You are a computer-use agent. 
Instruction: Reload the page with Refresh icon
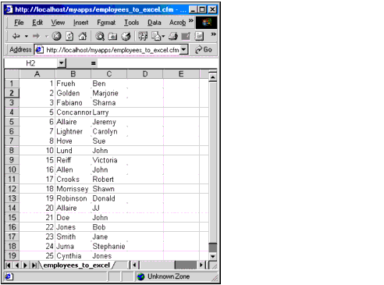pyautogui.click(x=69, y=36)
